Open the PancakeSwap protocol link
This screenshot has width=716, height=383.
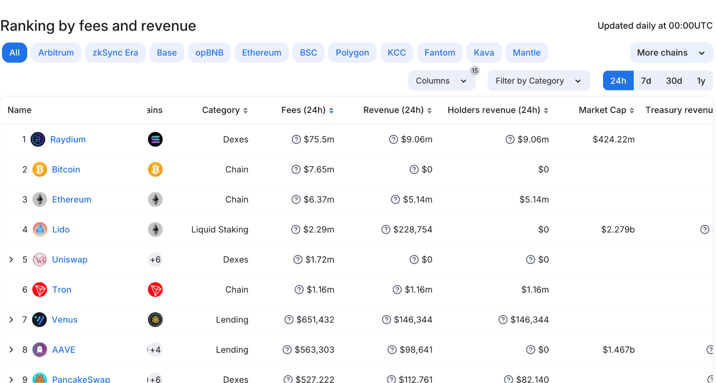click(x=81, y=379)
